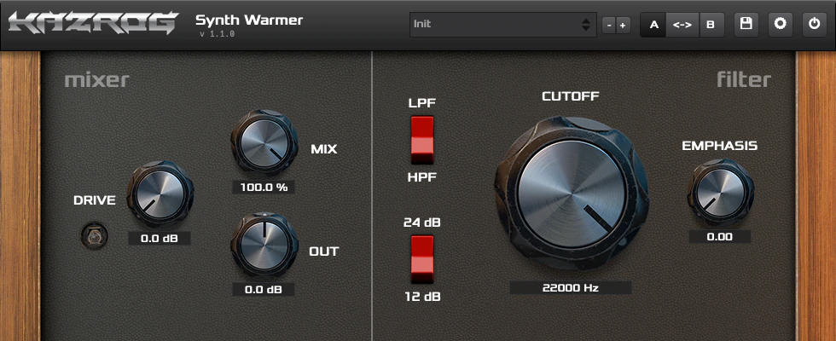The image size is (836, 341).
Task: Open the Init preset dropdown
Action: 502,25
